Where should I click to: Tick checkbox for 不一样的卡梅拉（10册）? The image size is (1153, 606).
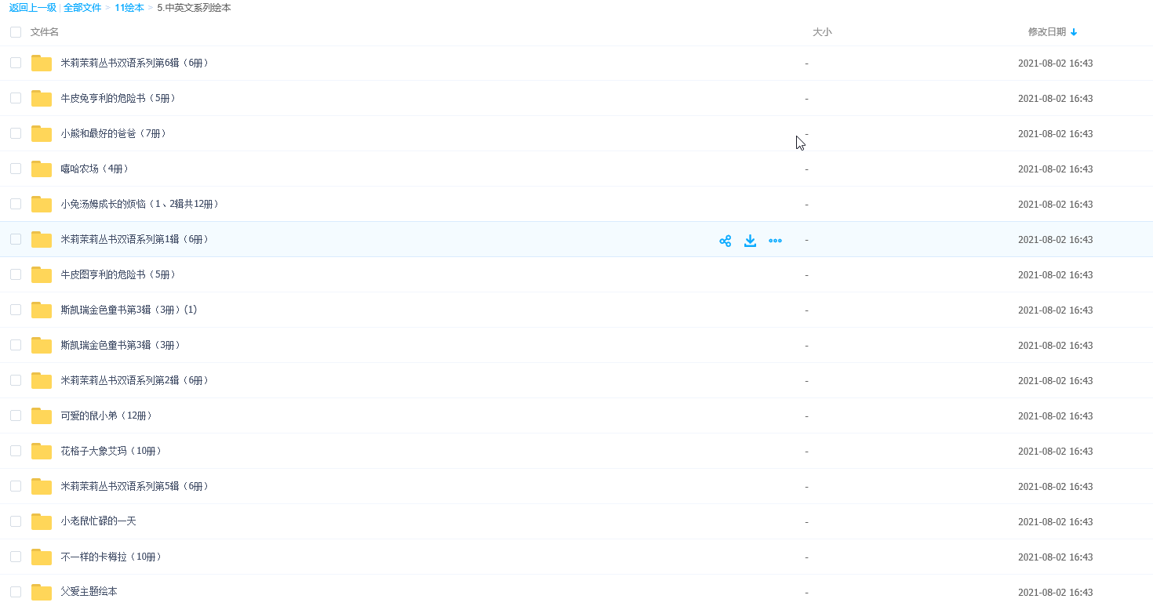click(16, 557)
